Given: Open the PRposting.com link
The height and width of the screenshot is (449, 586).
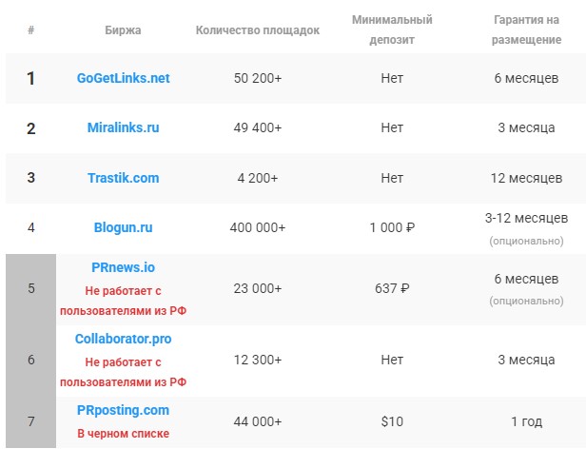Looking at the screenshot, I should (123, 410).
